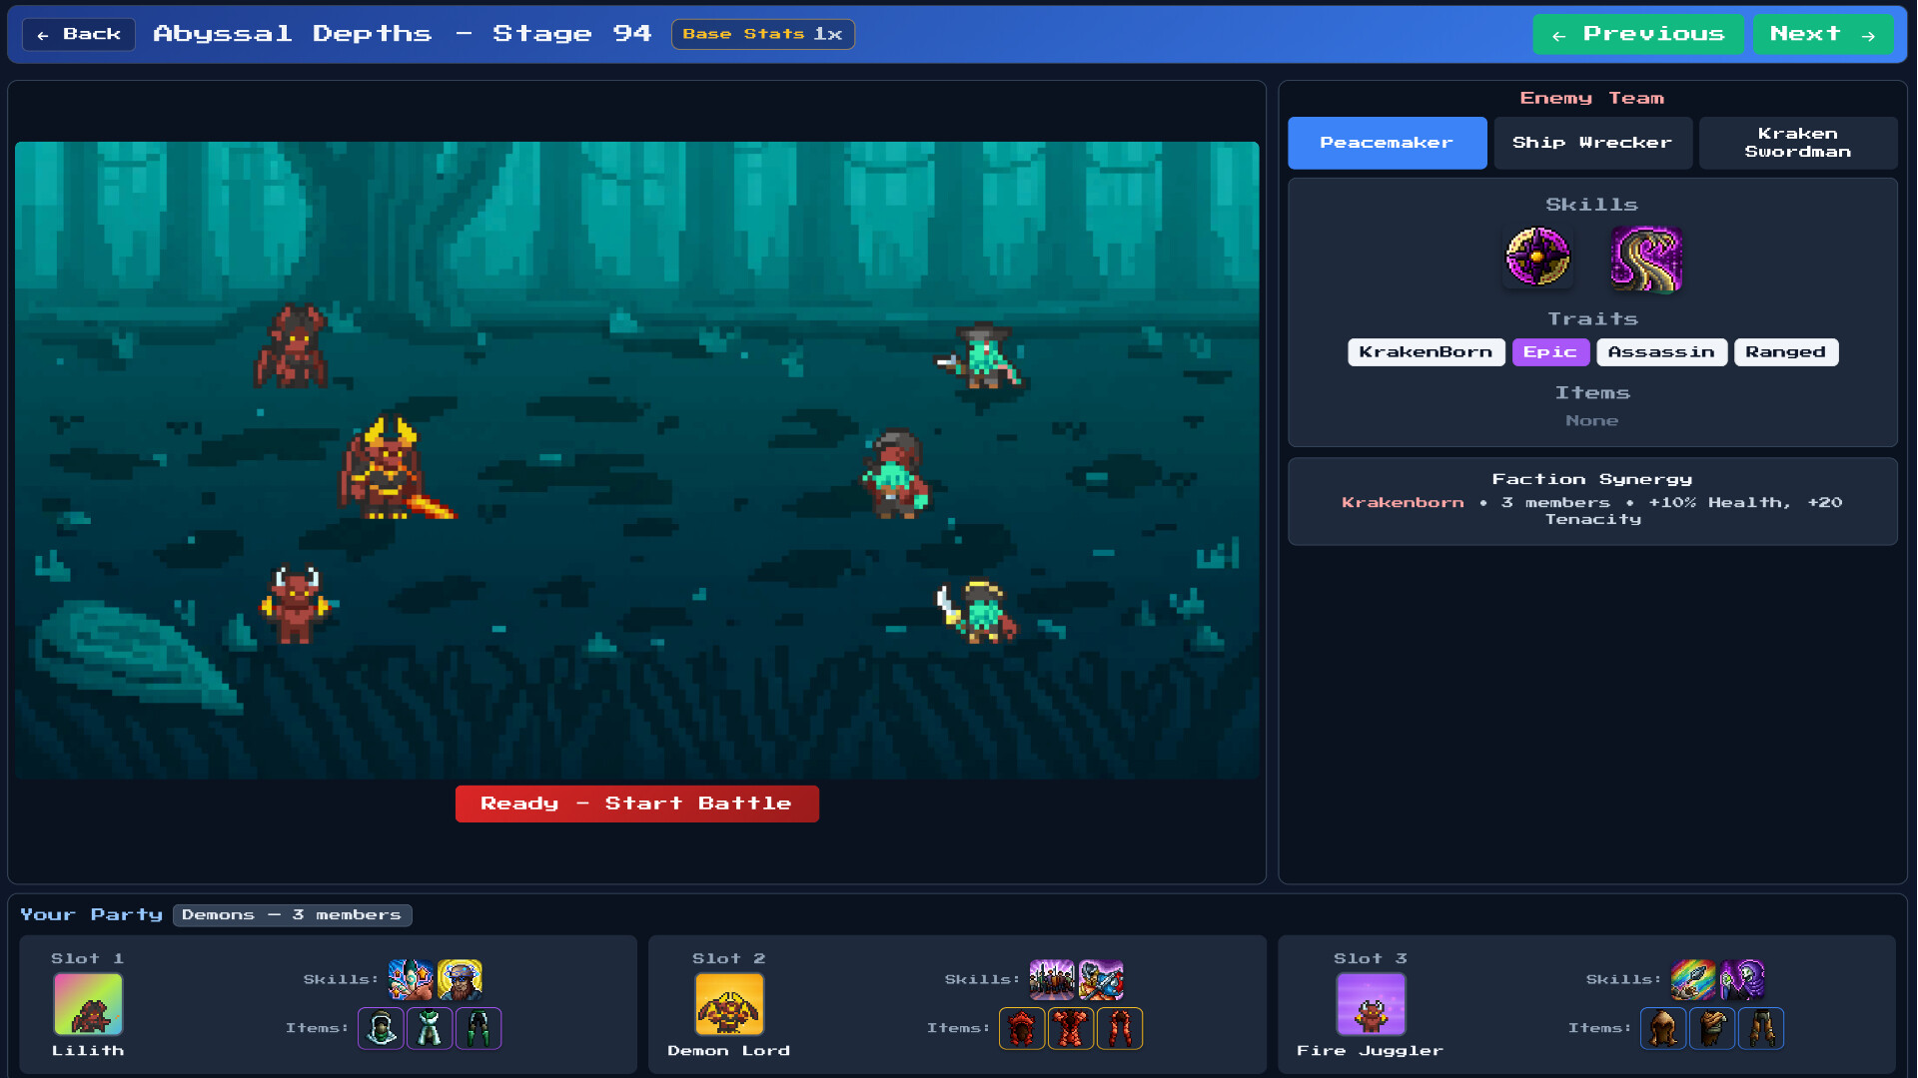The width and height of the screenshot is (1918, 1078).
Task: Select the Epic trait badge
Action: pyautogui.click(x=1550, y=351)
